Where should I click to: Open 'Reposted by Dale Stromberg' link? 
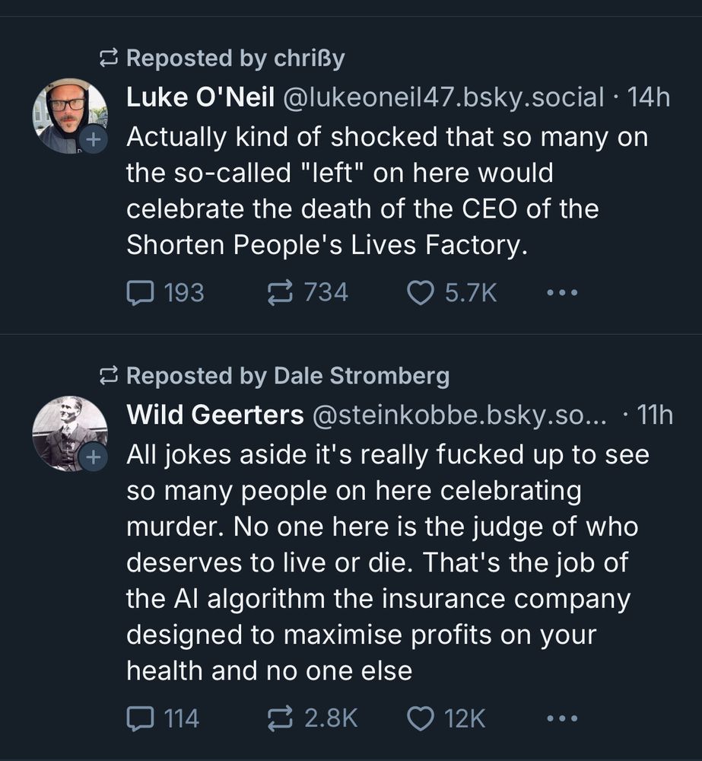click(361, 375)
